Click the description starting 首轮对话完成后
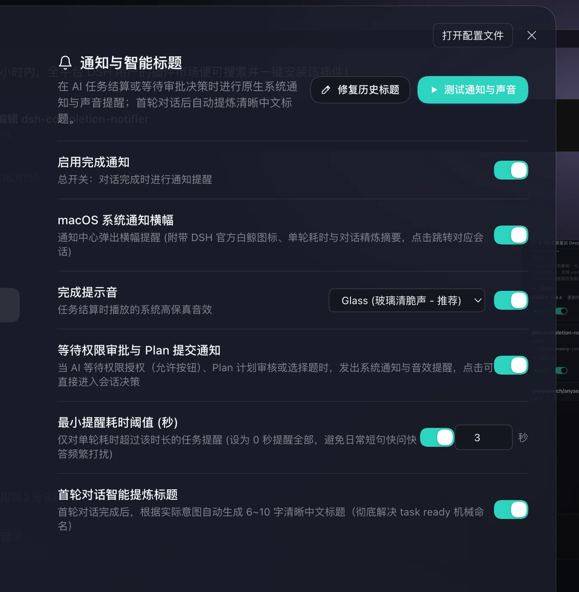 [x=271, y=519]
